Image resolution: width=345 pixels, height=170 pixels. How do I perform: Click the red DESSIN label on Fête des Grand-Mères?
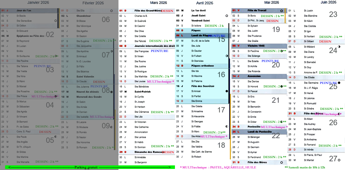click(167, 11)
